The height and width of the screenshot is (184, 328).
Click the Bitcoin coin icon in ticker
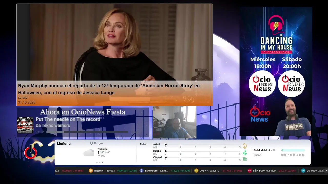pyautogui.click(x=90, y=171)
